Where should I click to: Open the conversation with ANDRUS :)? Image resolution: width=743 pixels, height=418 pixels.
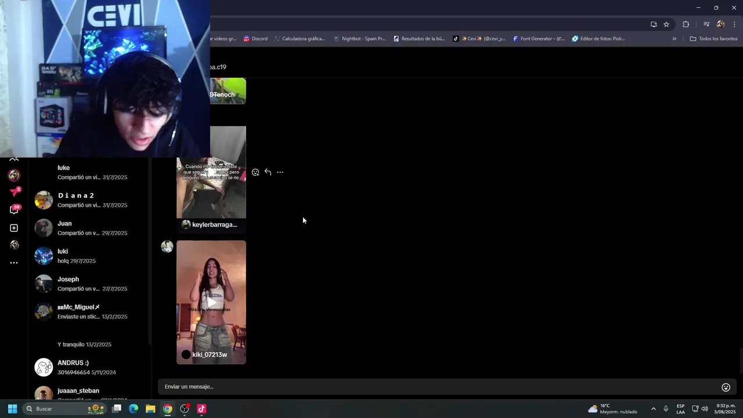89,367
